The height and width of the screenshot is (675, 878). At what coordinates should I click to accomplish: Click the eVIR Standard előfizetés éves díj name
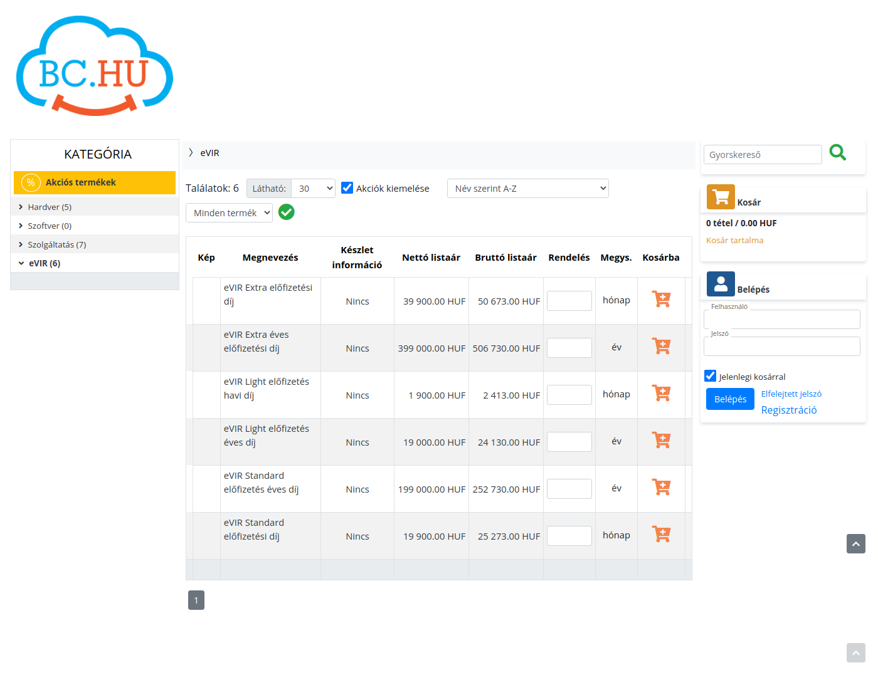tap(261, 483)
